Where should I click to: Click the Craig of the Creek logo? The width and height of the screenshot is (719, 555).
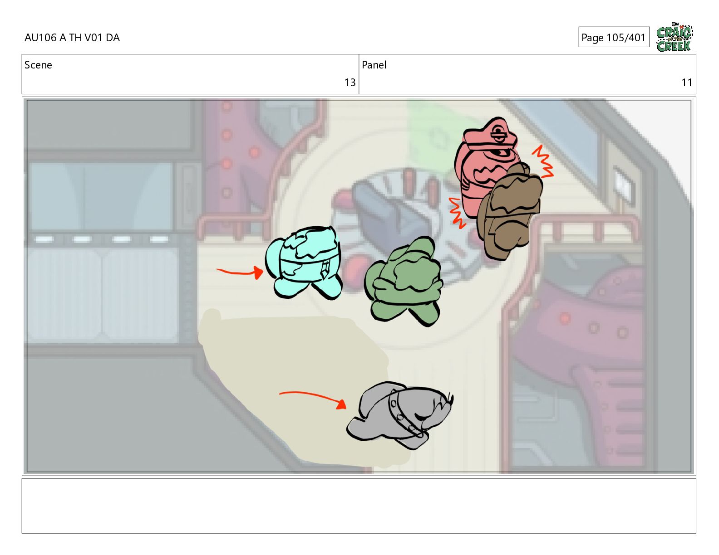675,37
